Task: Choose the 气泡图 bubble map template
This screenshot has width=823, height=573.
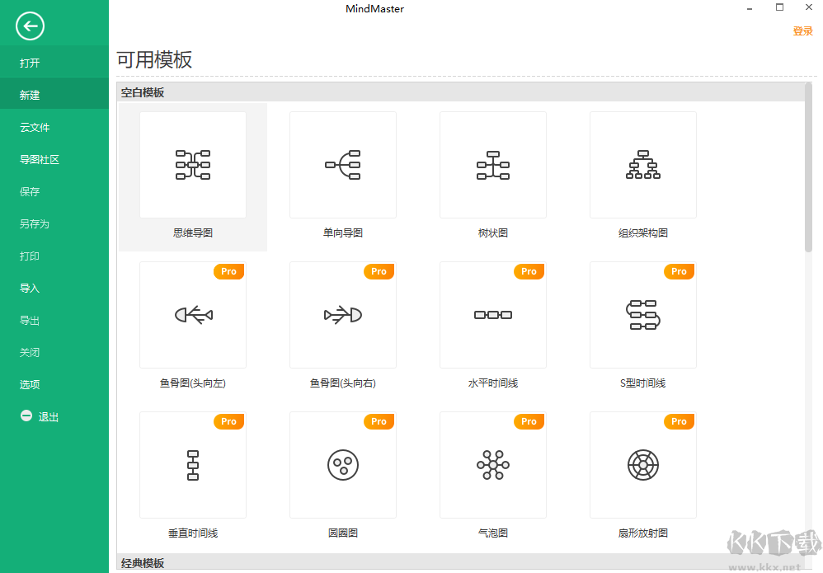Action: coord(492,465)
